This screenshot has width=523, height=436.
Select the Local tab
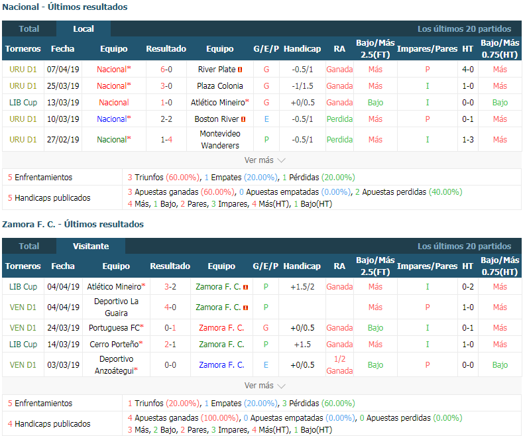(x=84, y=29)
